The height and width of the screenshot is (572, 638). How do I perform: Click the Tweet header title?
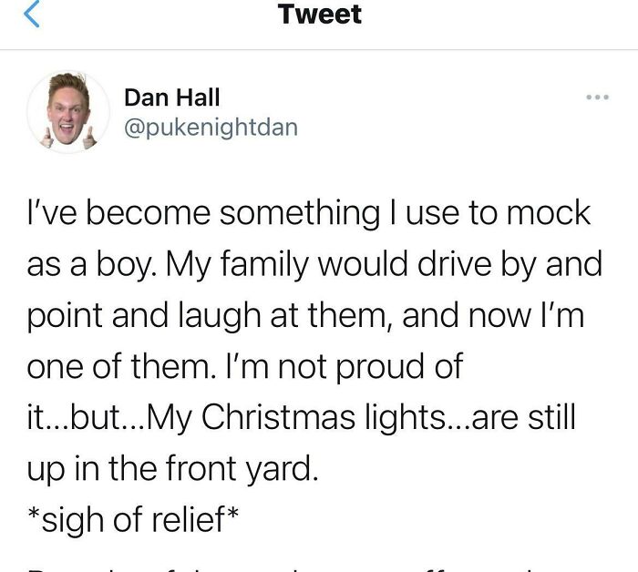[x=320, y=15]
